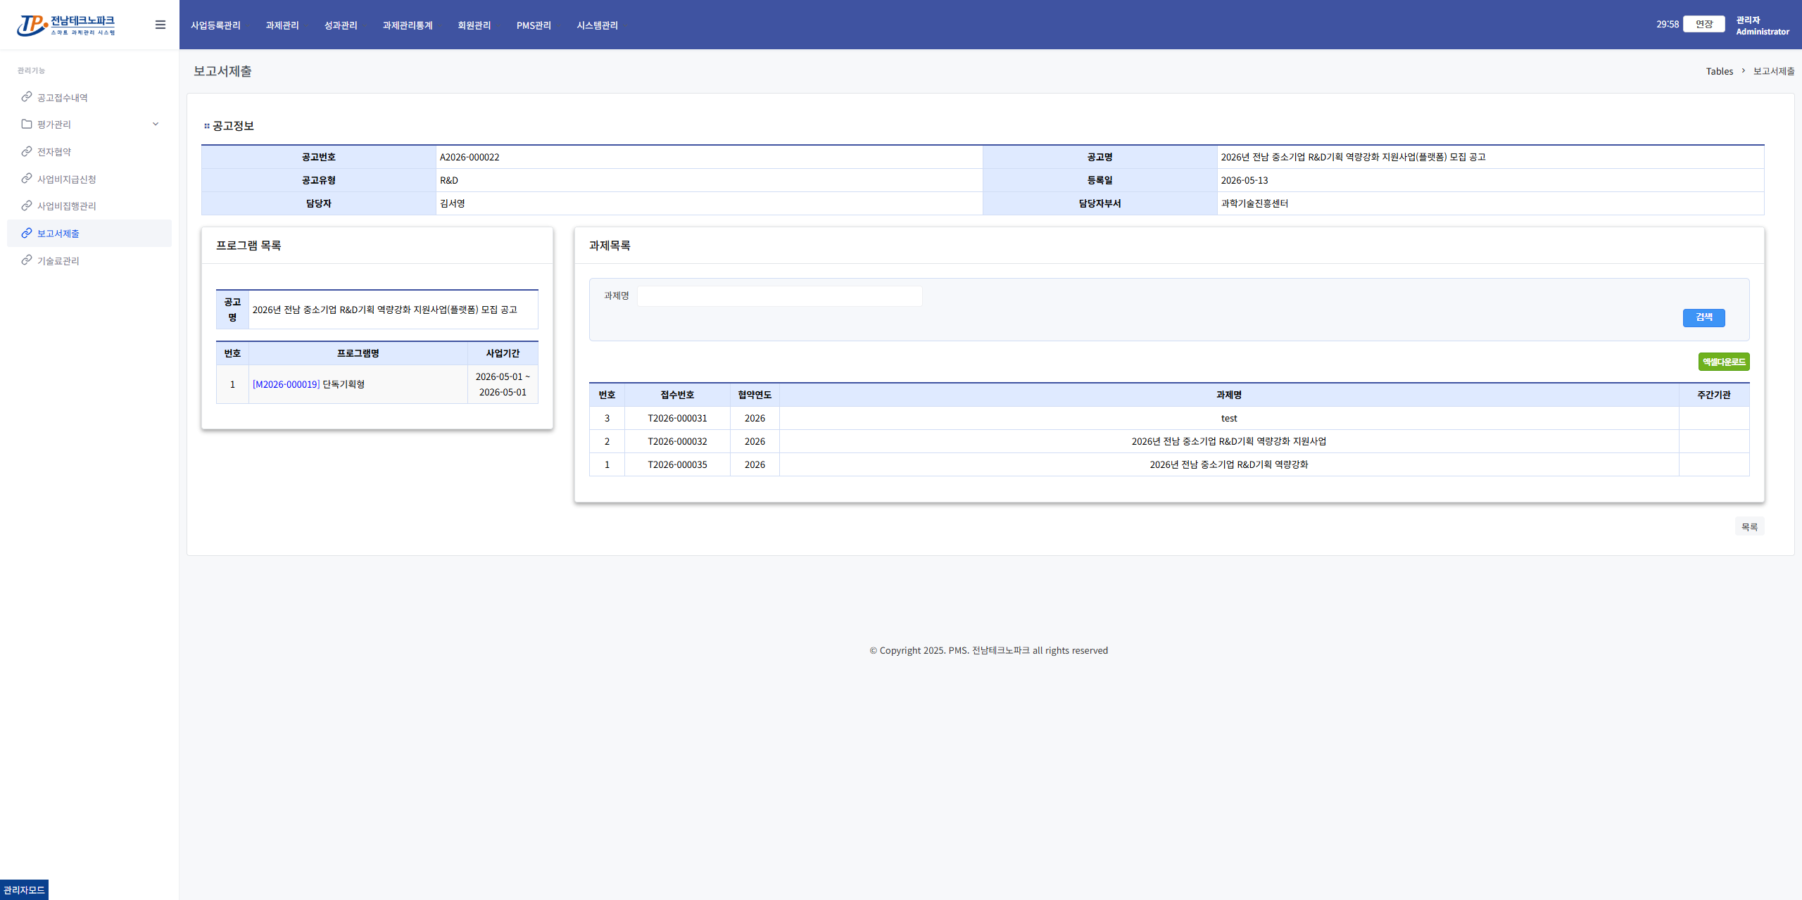
Task: Click the 관리자모드 button
Action: pos(24,889)
